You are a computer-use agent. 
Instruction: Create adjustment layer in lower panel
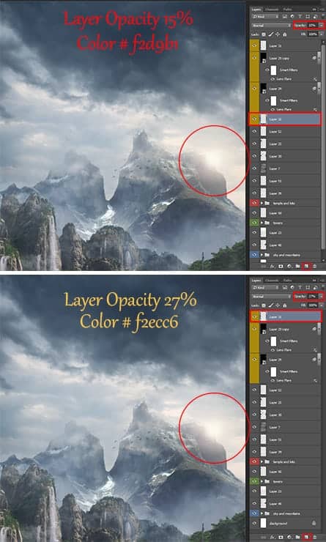coord(289,537)
